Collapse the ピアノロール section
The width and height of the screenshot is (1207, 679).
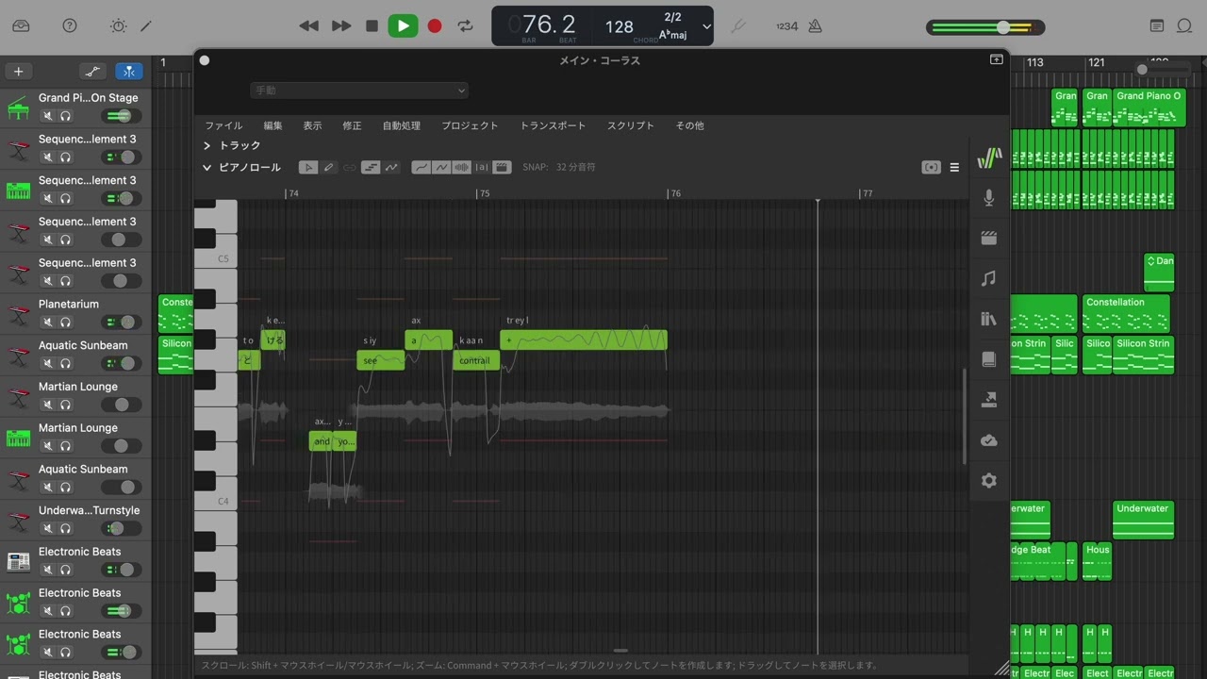207,168
